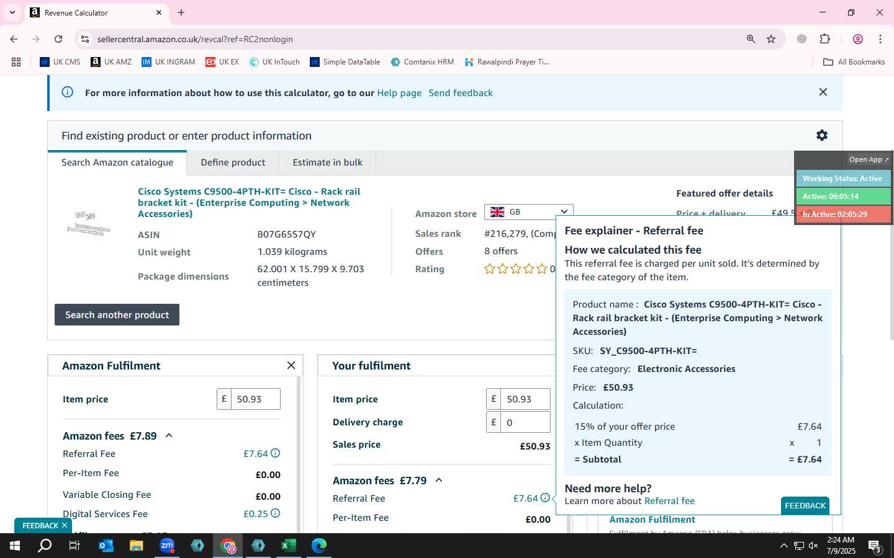Open the apps grid in bookmarks bar

pos(16,62)
